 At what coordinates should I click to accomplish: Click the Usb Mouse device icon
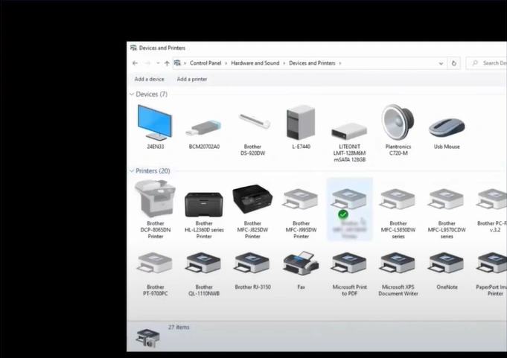tap(447, 127)
